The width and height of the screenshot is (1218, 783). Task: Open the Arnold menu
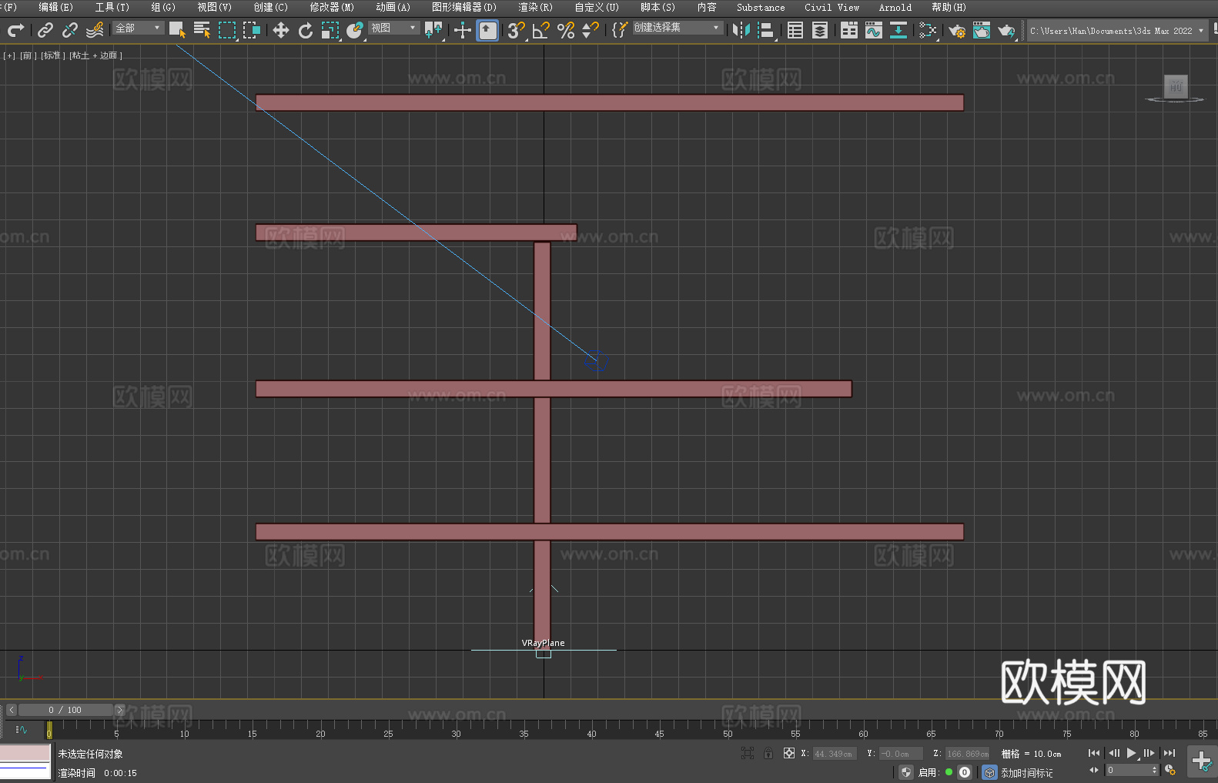895,7
